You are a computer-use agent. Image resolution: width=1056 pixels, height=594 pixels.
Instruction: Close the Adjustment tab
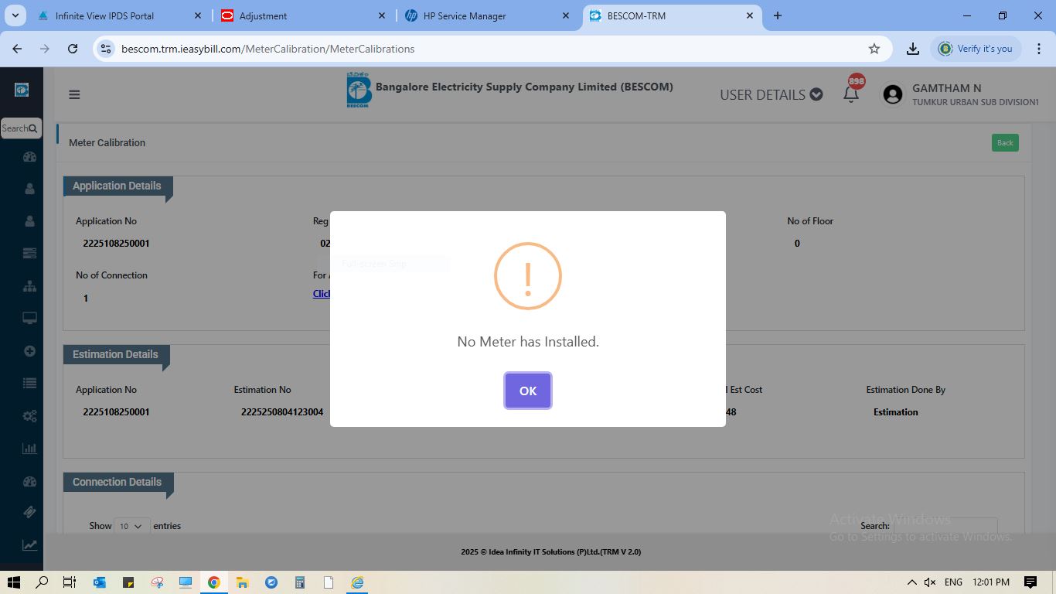click(x=382, y=15)
